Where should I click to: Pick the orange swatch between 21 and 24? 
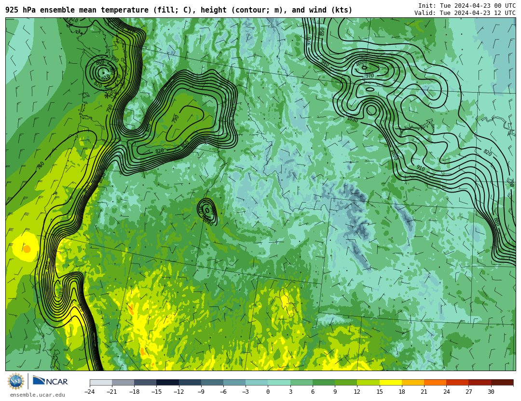[435, 382]
